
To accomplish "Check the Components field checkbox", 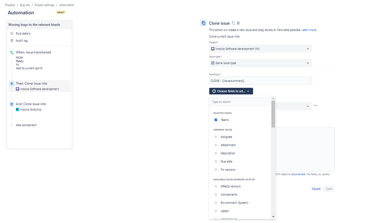I will point(216,195).
